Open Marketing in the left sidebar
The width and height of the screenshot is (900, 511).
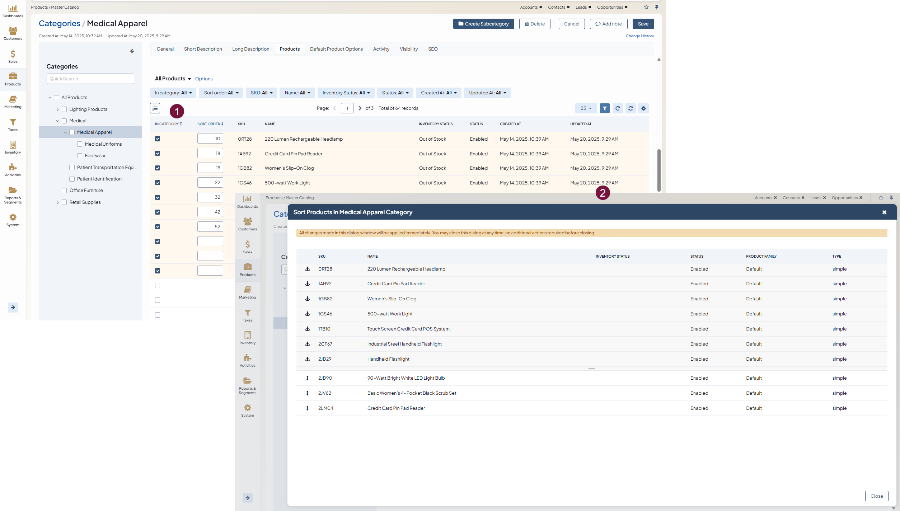[x=13, y=102]
